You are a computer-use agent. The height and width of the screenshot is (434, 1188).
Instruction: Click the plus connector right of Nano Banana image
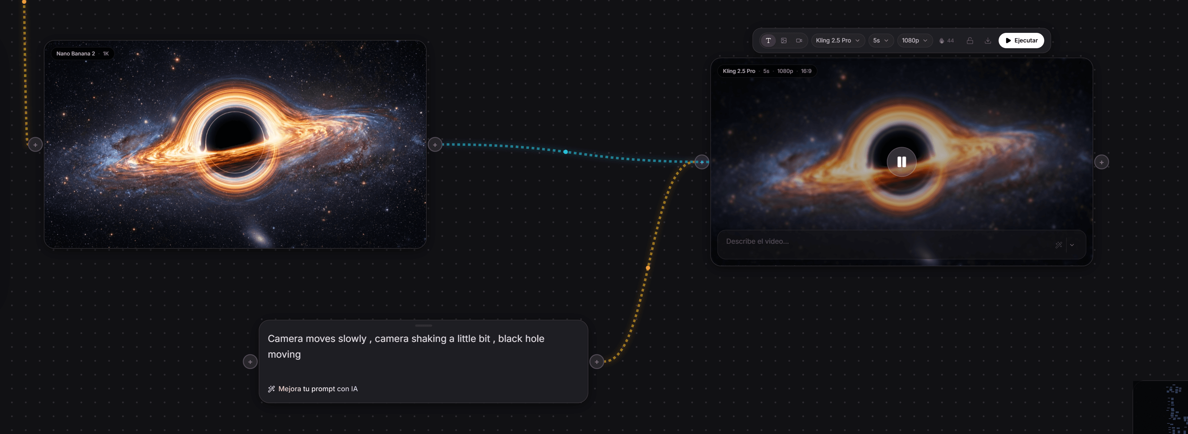[x=435, y=145]
